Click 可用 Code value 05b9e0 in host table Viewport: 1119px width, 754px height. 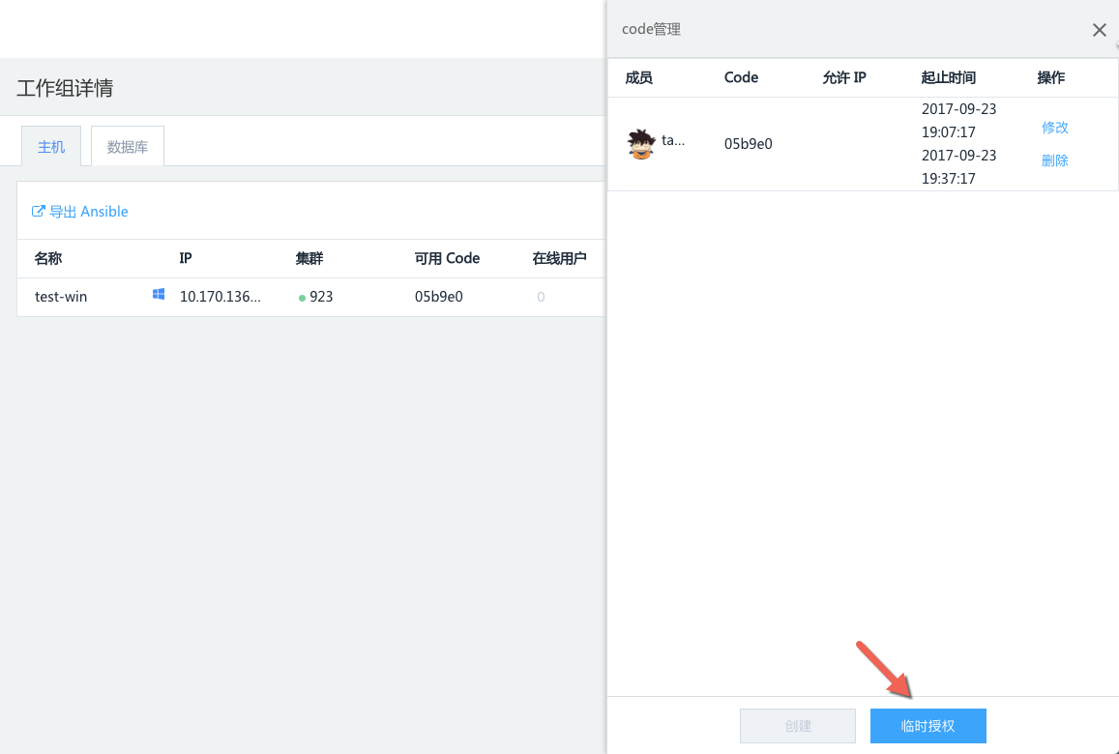pos(439,297)
